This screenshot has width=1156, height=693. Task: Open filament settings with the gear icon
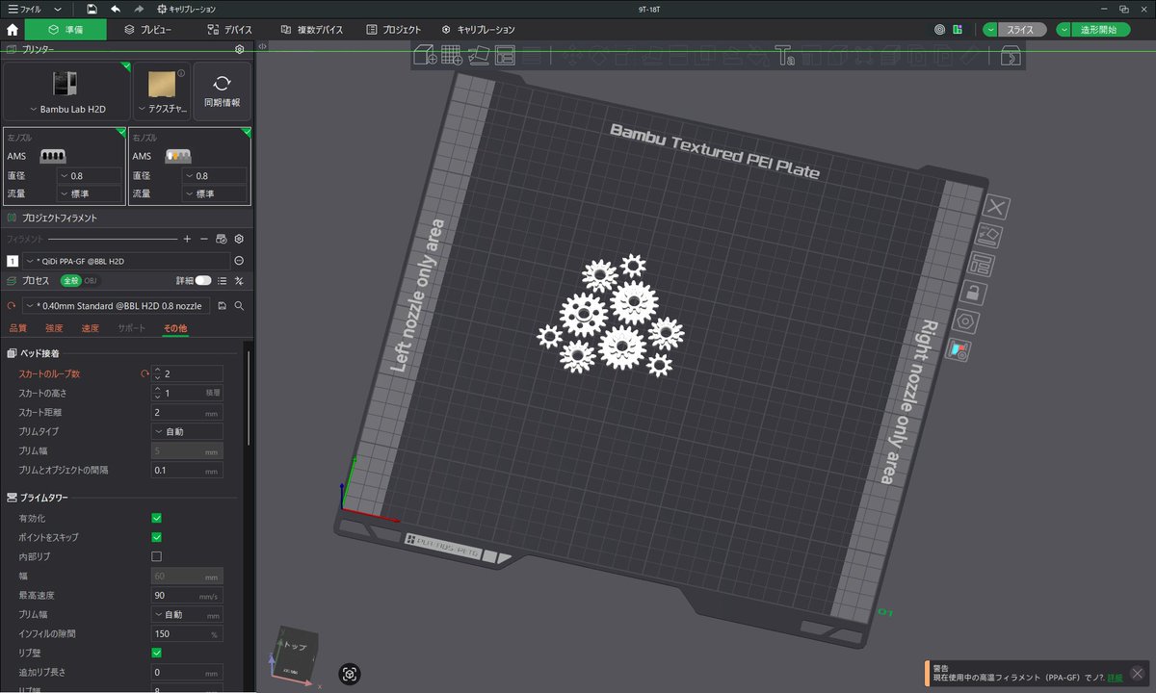(x=239, y=239)
